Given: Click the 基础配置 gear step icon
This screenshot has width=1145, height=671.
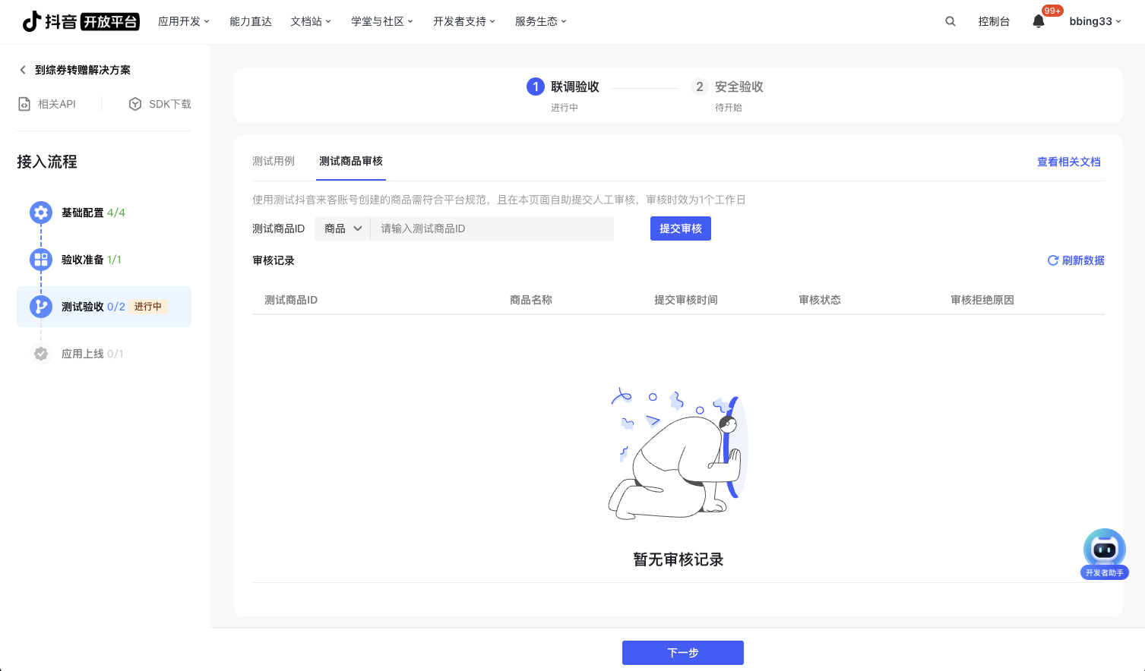Looking at the screenshot, I should (41, 213).
